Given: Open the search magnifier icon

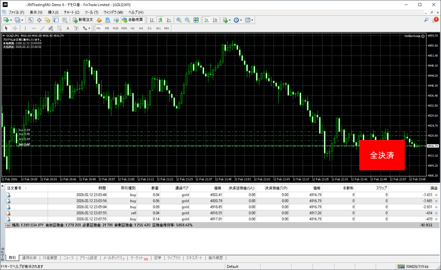Looking at the screenshot, I should pyautogui.click(x=426, y=20).
